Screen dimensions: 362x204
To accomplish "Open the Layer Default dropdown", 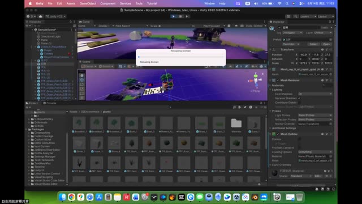I will pyautogui.click(x=323, y=33).
